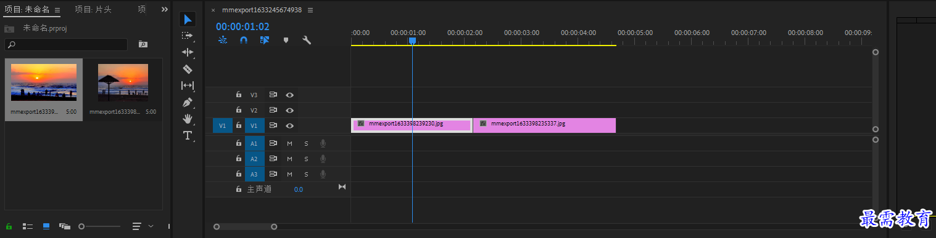This screenshot has height=238, width=936.
Task: Toggle lock on the master 主声道 track
Action: [x=239, y=189]
